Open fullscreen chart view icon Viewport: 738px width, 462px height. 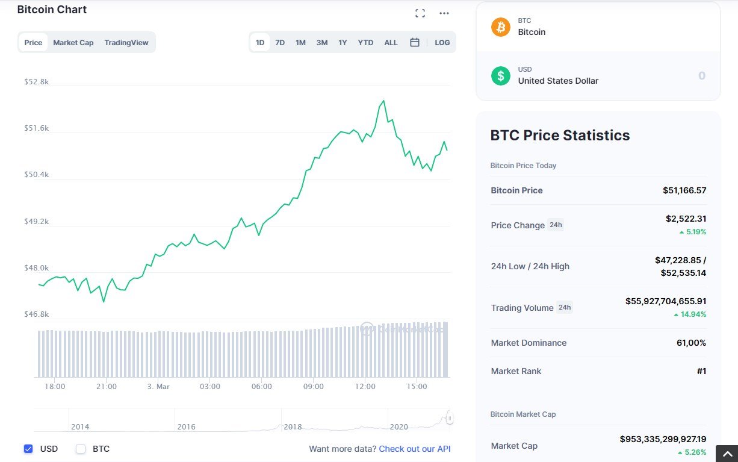420,13
